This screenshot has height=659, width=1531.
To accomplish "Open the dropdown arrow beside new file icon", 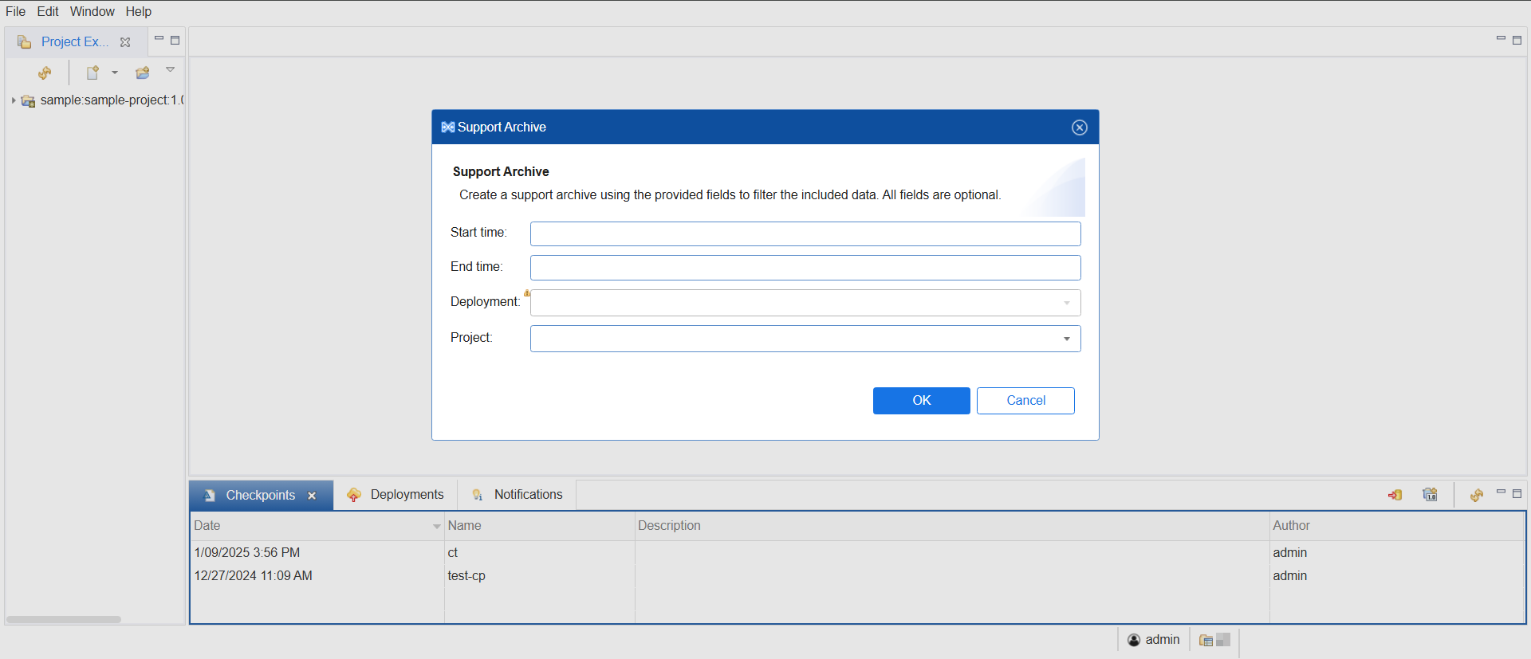I will click(115, 73).
